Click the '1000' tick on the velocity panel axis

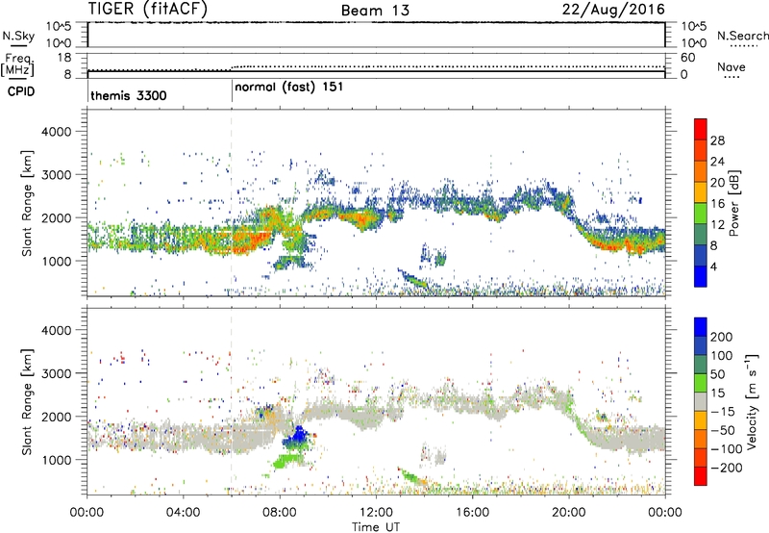pyautogui.click(x=56, y=460)
